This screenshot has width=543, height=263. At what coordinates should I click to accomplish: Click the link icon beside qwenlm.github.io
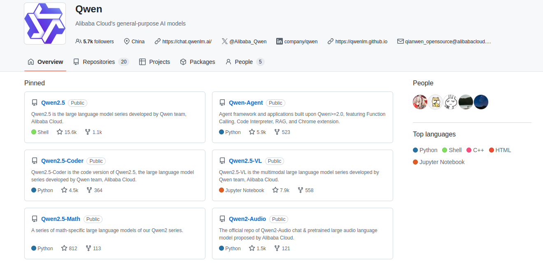click(331, 41)
